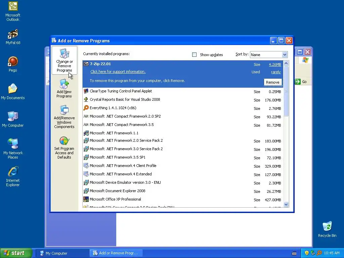The height and width of the screenshot is (258, 344).
Task: Click the 427.00MB size value
Action: point(273,200)
